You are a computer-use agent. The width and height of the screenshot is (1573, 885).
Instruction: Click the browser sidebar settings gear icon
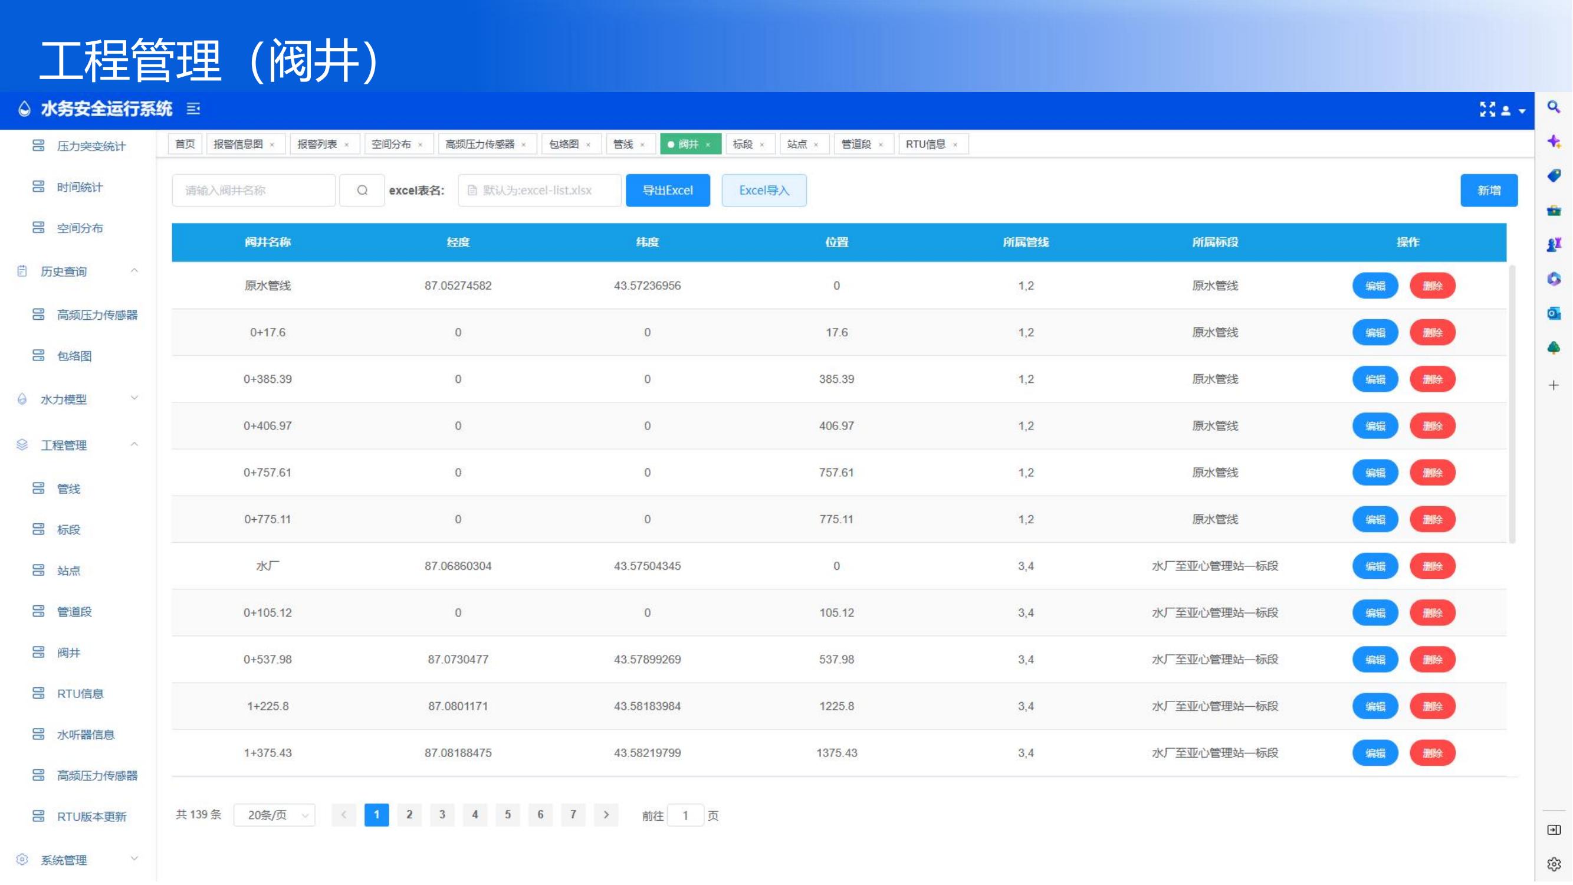(1554, 864)
